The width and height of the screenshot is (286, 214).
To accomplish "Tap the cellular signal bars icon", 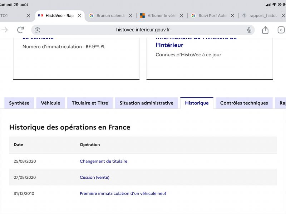I will [x=268, y=5].
